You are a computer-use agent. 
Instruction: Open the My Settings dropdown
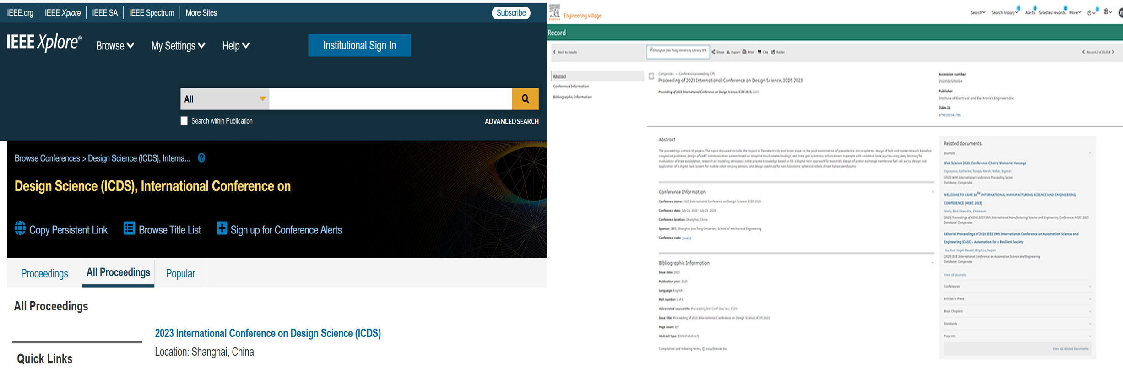click(x=178, y=46)
